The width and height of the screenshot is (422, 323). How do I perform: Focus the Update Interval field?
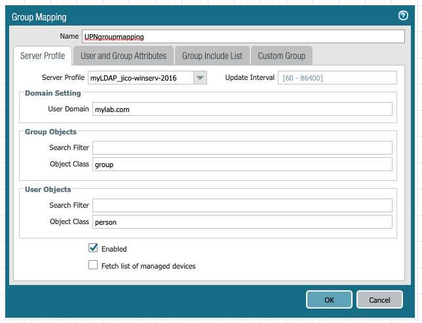[x=337, y=78]
